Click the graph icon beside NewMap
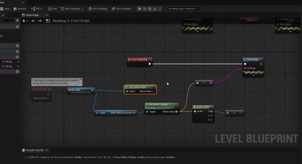 (x=48, y=21)
